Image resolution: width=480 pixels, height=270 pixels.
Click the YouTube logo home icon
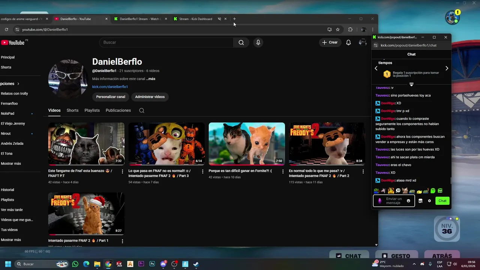(13, 43)
